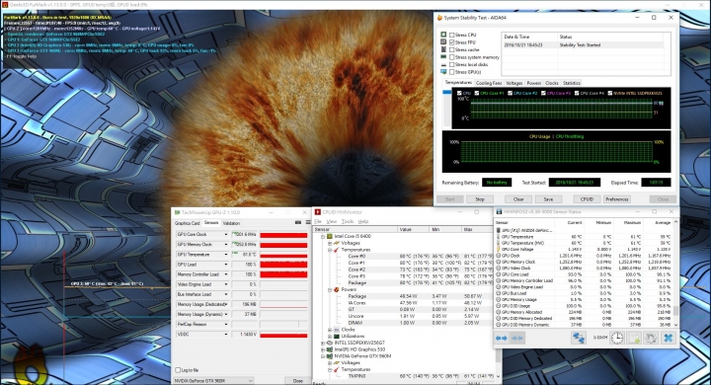Screen dimensions: 711x385
Task: Click HWiNFO collapse columns arrows button
Action: point(517,338)
